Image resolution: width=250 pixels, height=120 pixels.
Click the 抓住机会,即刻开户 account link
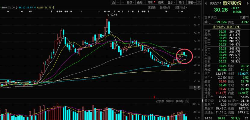[227, 27]
